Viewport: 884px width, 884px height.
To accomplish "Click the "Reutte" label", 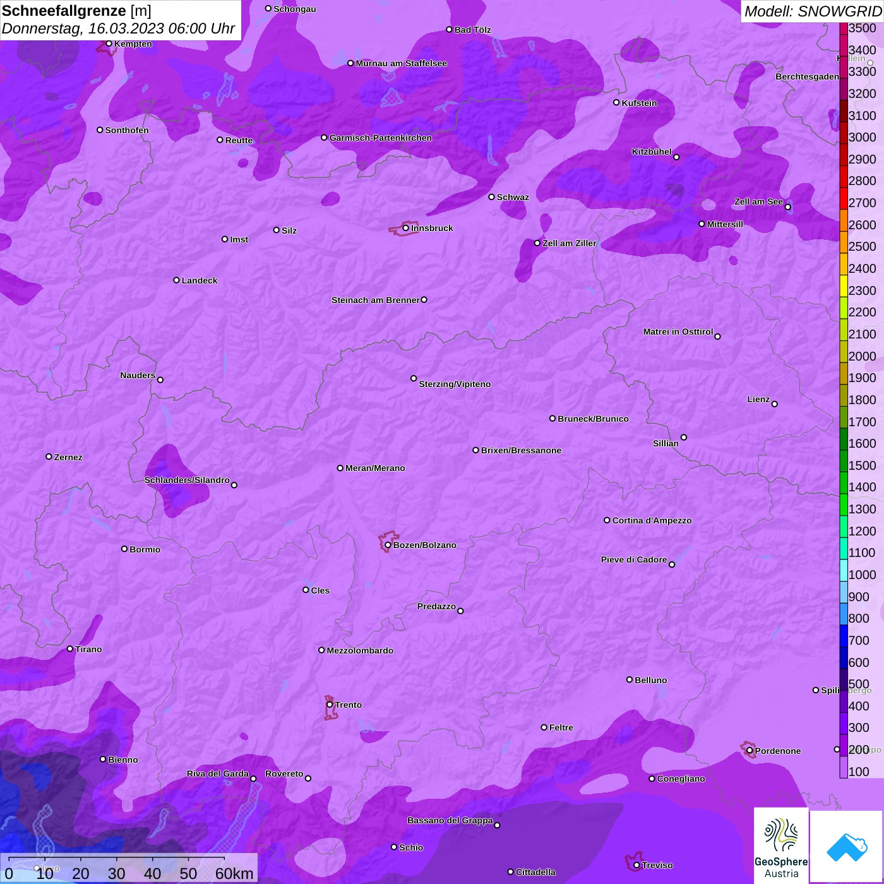I will (x=239, y=140).
